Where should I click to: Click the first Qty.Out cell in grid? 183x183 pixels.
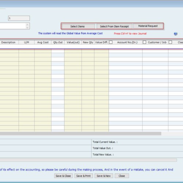58,51
